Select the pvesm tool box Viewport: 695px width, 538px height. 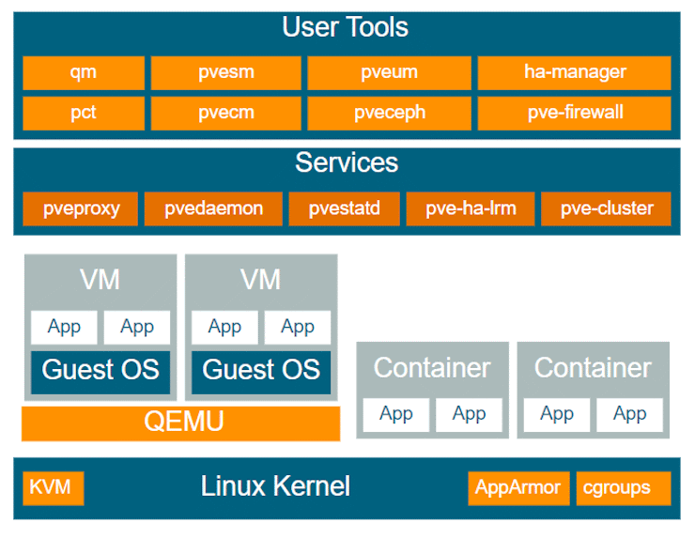[225, 72]
